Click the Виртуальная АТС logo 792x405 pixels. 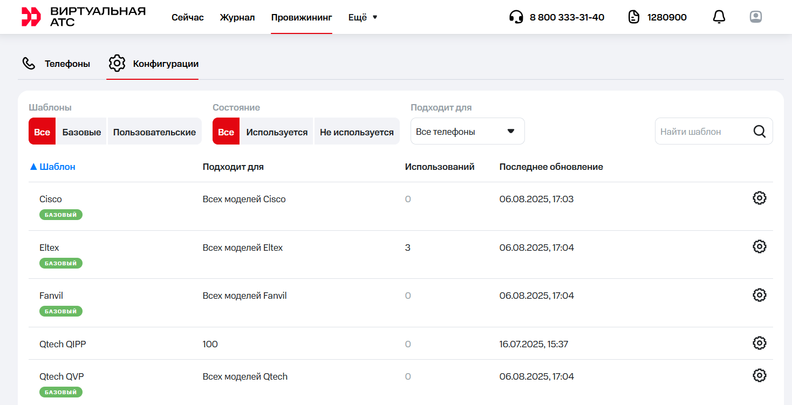[84, 17]
